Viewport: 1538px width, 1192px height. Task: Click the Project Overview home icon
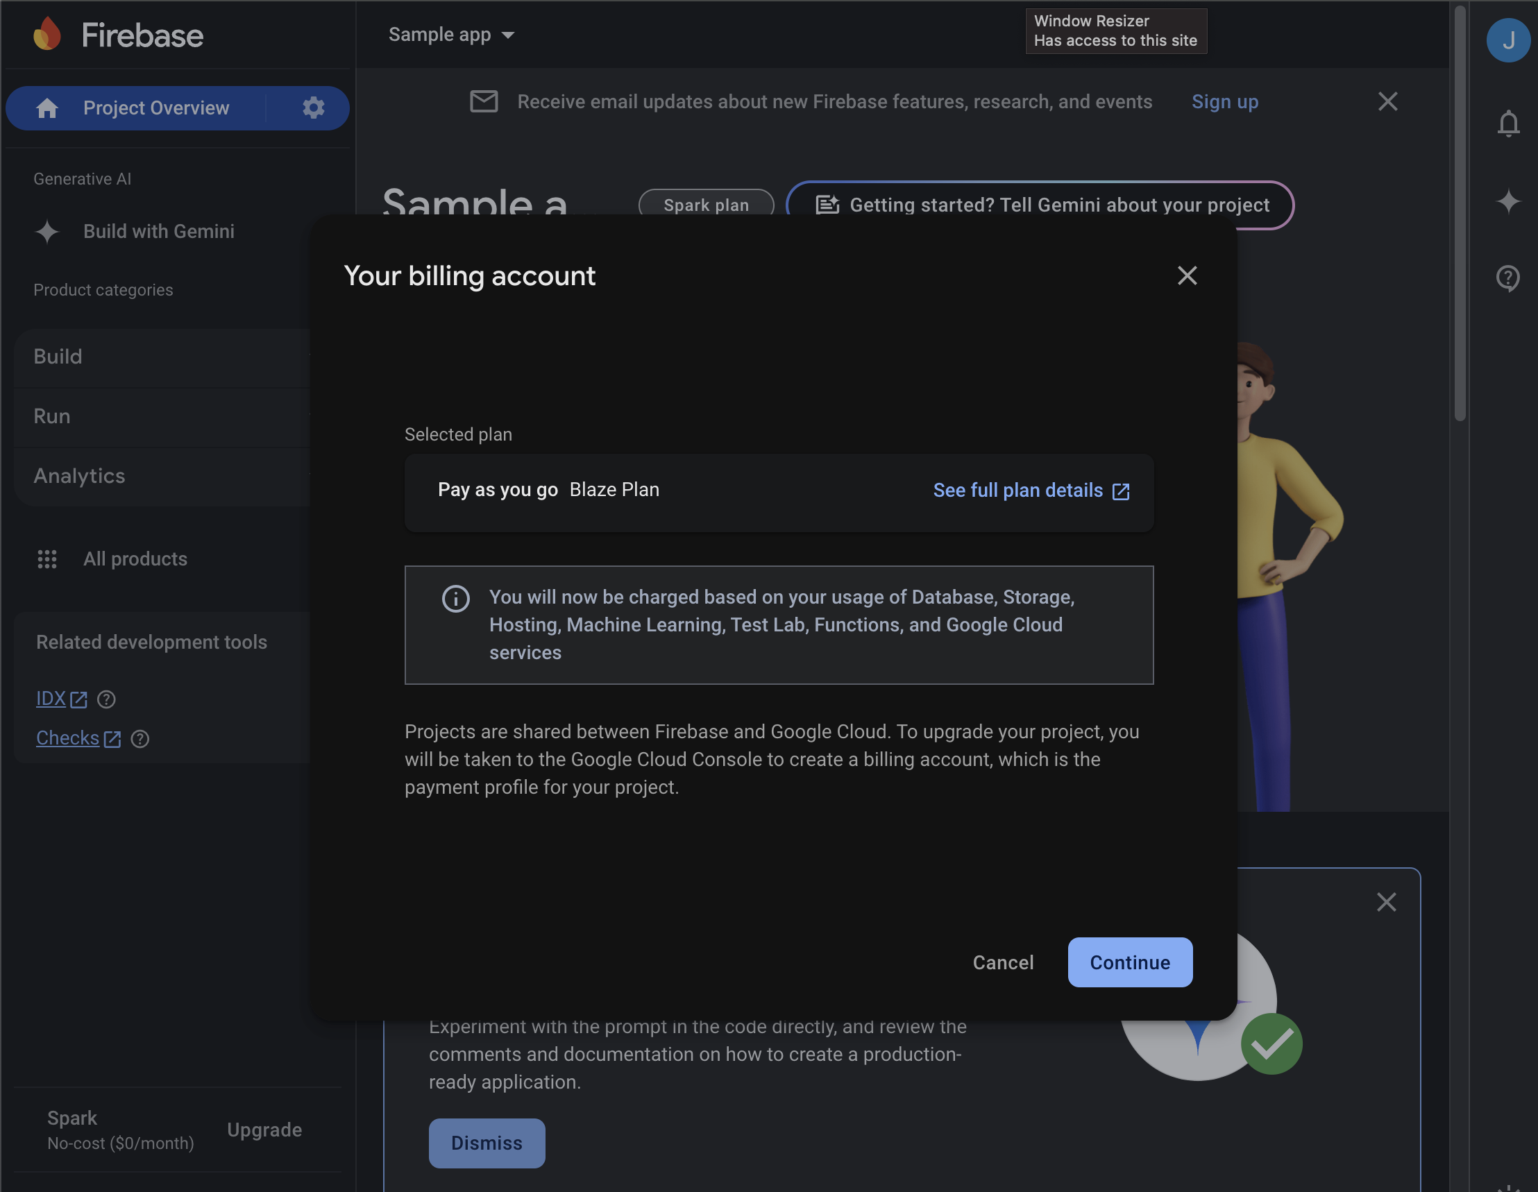(47, 108)
